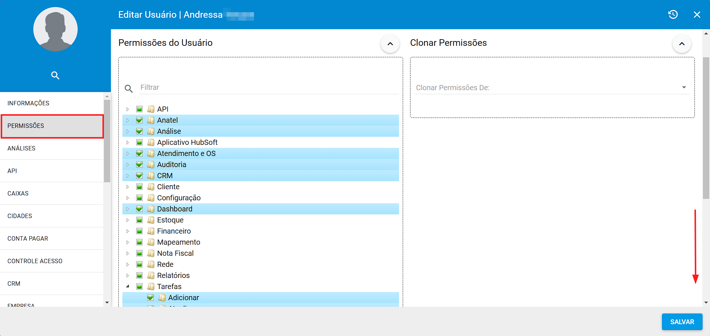Image resolution: width=710 pixels, height=336 pixels.
Task: Uncheck the CRM permission checkbox
Action: (139, 176)
